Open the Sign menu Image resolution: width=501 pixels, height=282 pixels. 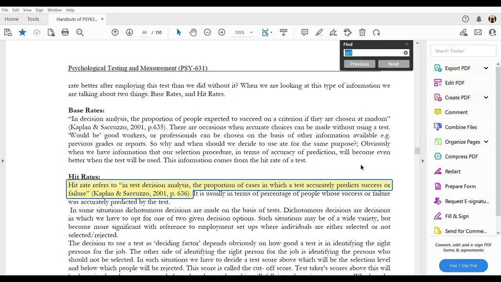[x=40, y=10]
